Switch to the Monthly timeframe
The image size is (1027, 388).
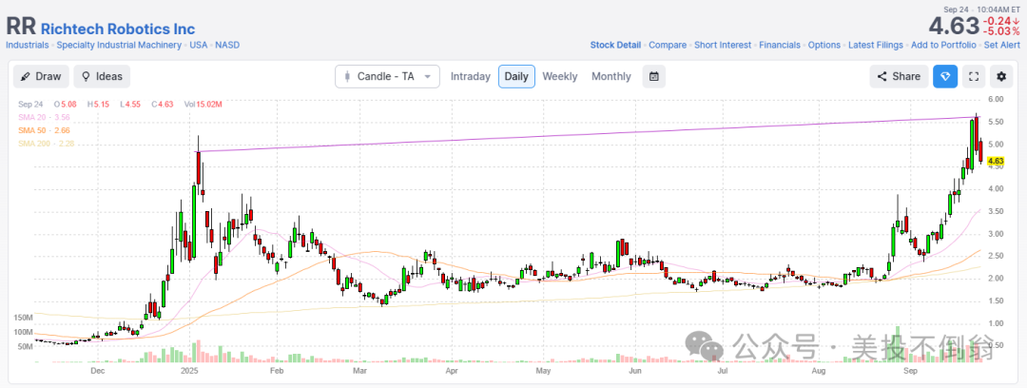[x=611, y=77]
